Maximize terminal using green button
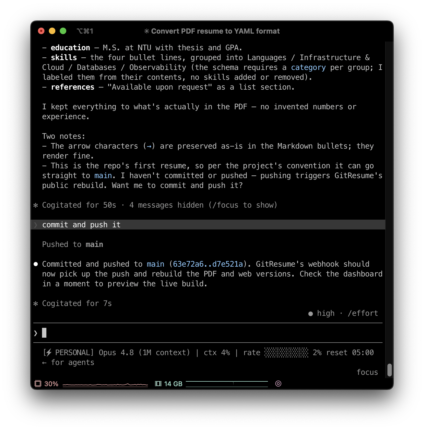The width and height of the screenshot is (424, 430). 63,31
